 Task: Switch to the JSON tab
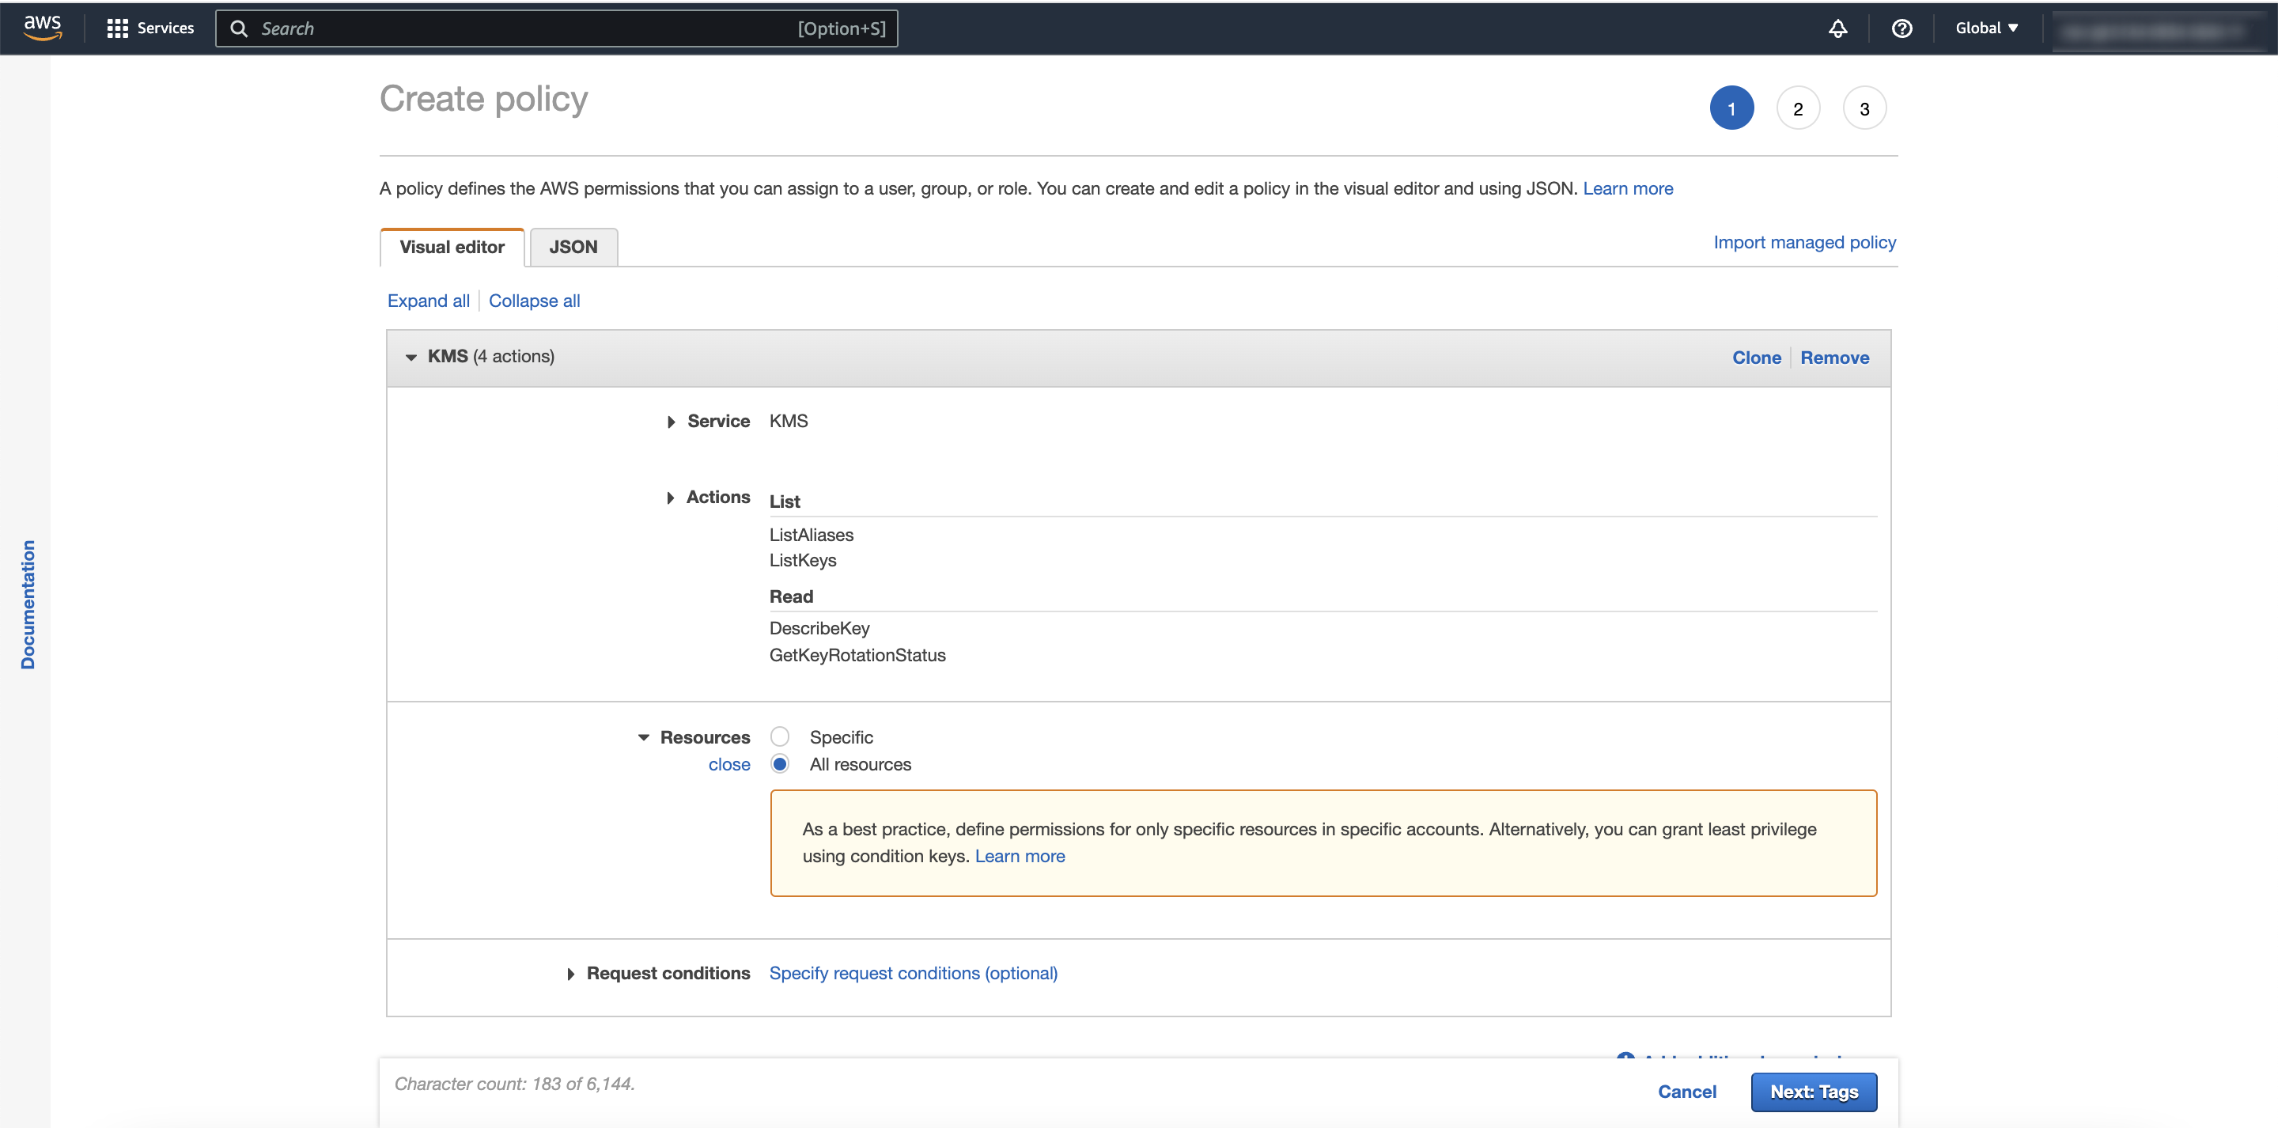pyautogui.click(x=573, y=247)
